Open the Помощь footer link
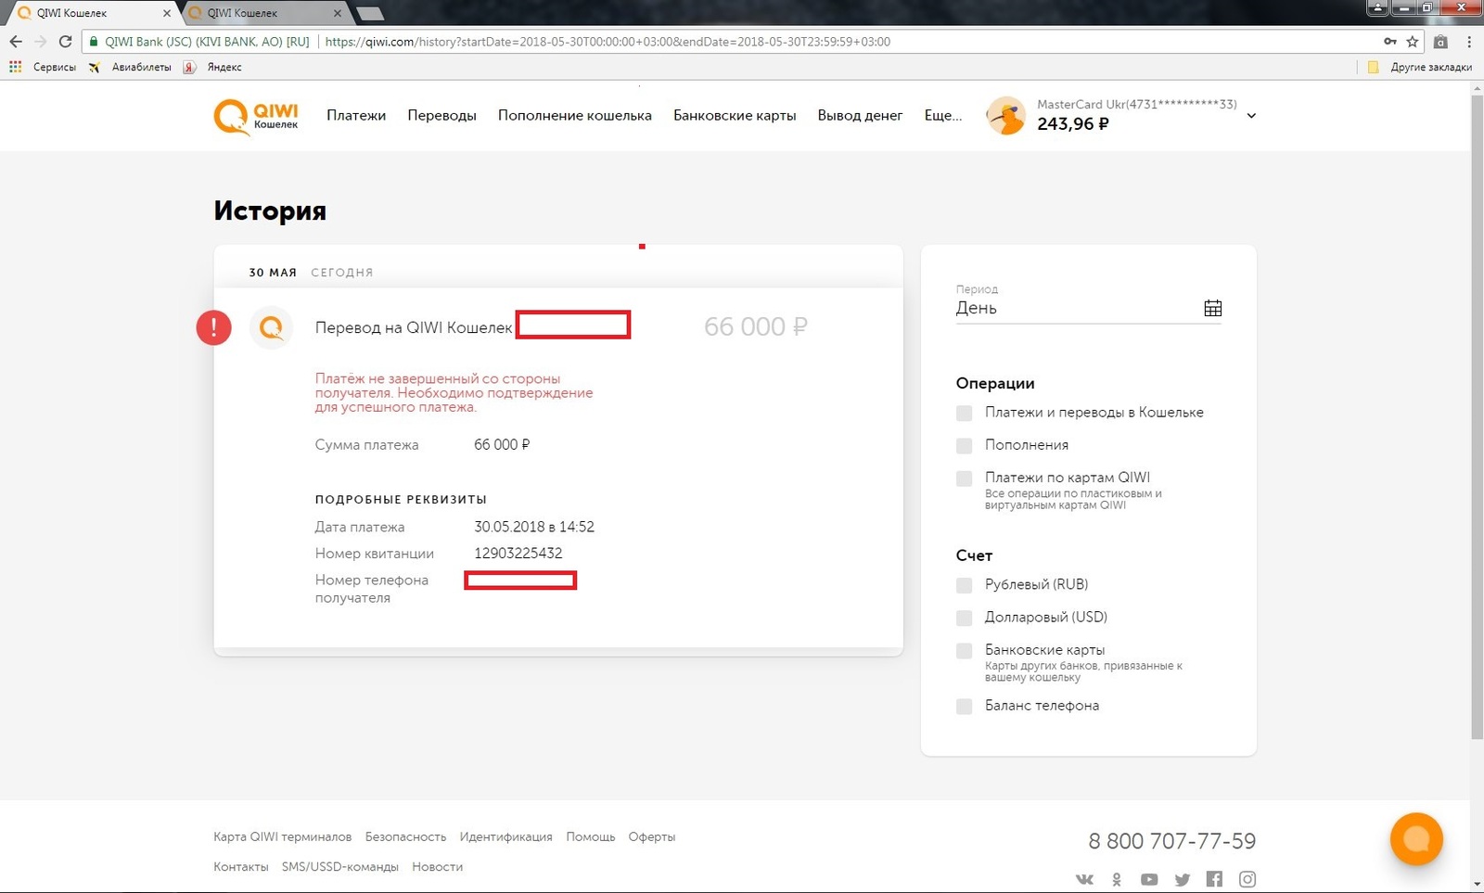 (x=591, y=836)
